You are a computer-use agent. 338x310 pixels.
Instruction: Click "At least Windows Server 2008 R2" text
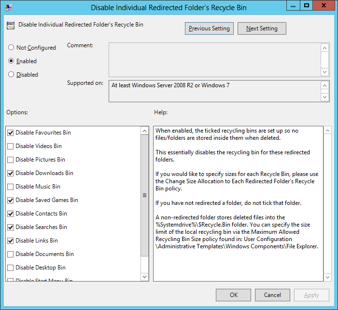coord(152,85)
